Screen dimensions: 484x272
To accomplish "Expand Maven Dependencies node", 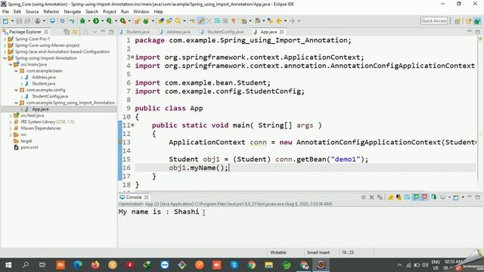I will [11, 128].
